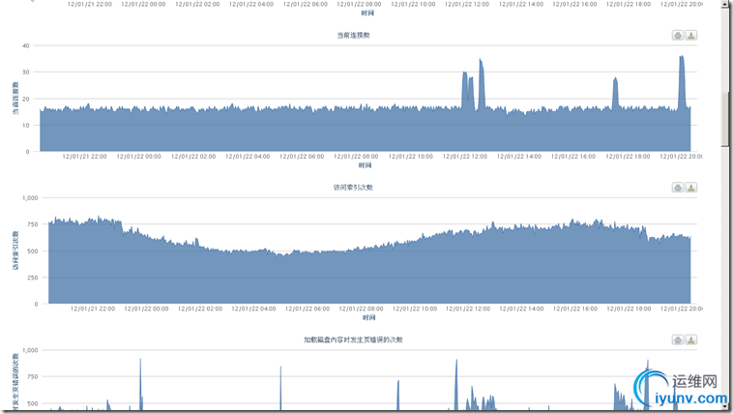Click the vertical 当前连接数 y-axis title

point(15,99)
